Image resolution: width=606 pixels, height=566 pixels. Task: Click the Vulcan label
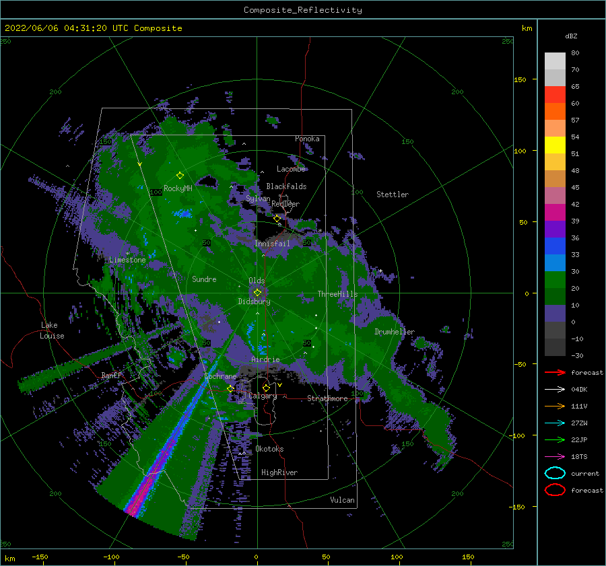342,500
